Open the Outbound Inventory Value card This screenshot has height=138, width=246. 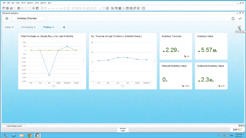point(211,76)
